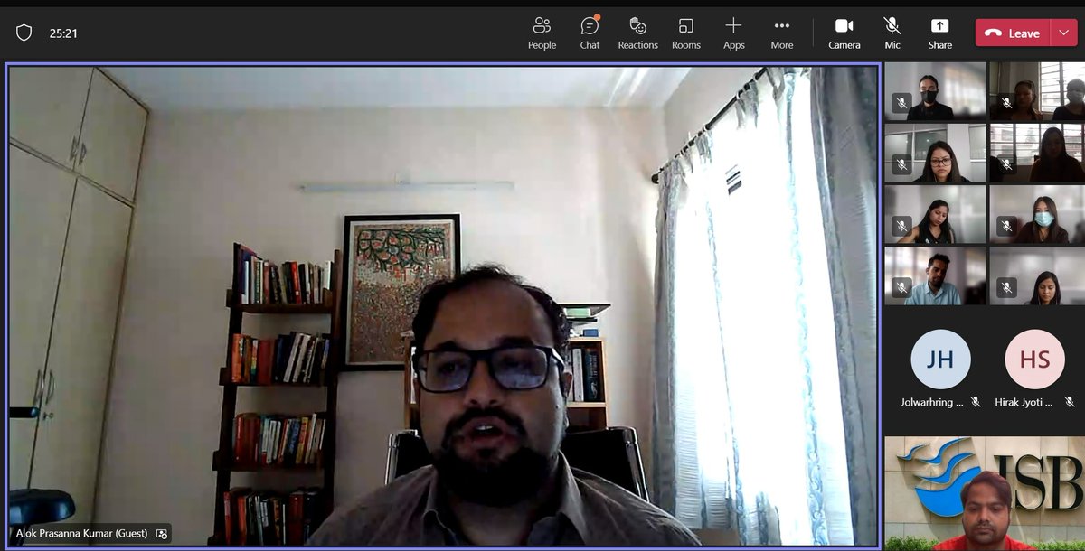Viewport: 1085px width, 551px height.
Task: Click the muted mic icon beside Hirak Jyoti
Action: [1070, 402]
